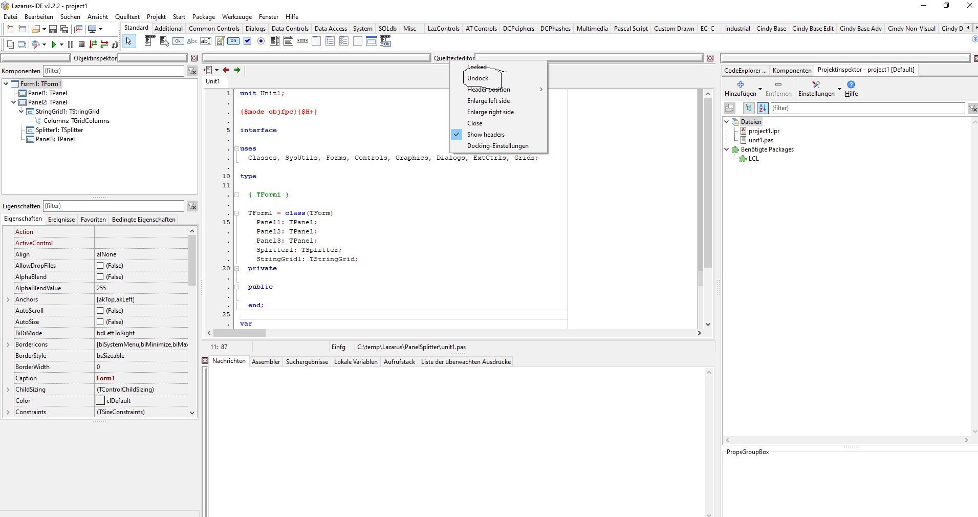Switch to the Ereignisse tab

(61, 220)
